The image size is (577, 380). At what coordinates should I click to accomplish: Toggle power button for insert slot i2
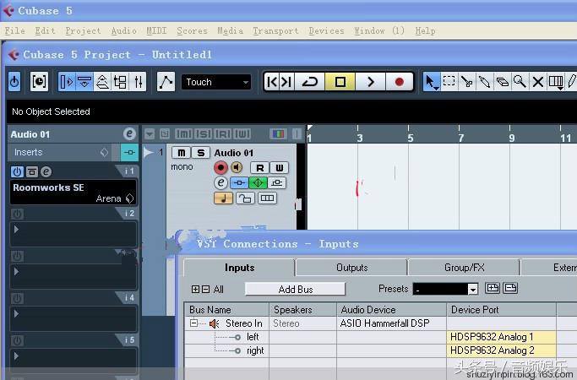click(17, 214)
